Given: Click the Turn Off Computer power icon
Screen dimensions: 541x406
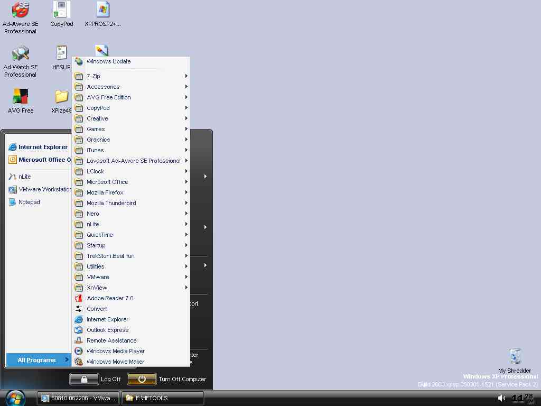Looking at the screenshot, I should coord(142,379).
